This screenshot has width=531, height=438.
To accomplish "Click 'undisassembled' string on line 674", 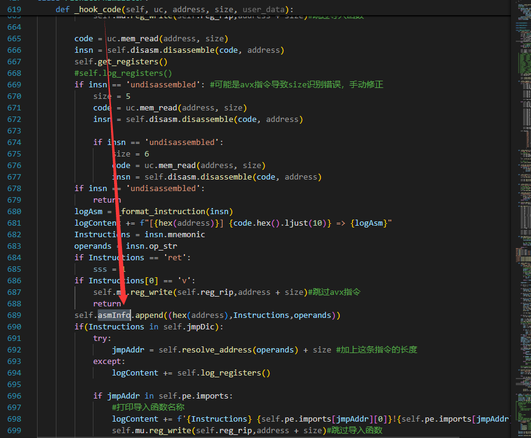I will coord(182,142).
